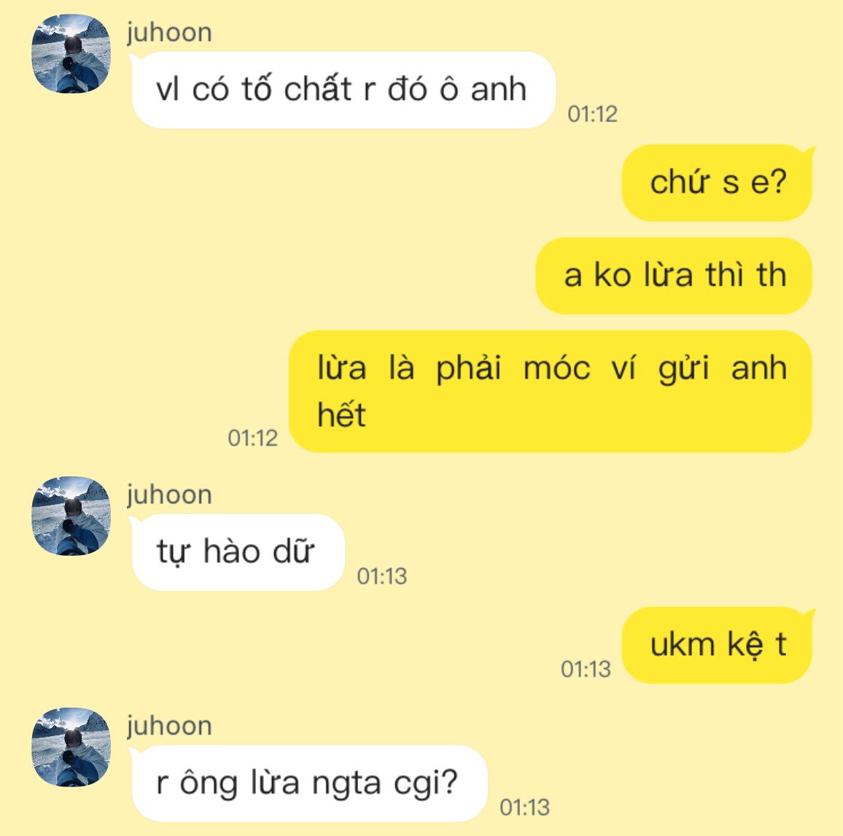Select the 'juhoon' name above 'r ông lừa ngta cgi?'
Image resolution: width=843 pixels, height=836 pixels.
pos(169,727)
